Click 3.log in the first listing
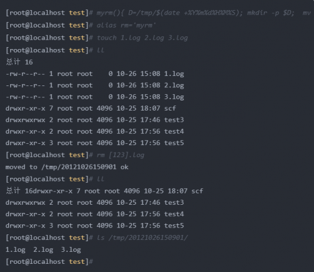The width and height of the screenshot is (314, 272). click(x=174, y=97)
